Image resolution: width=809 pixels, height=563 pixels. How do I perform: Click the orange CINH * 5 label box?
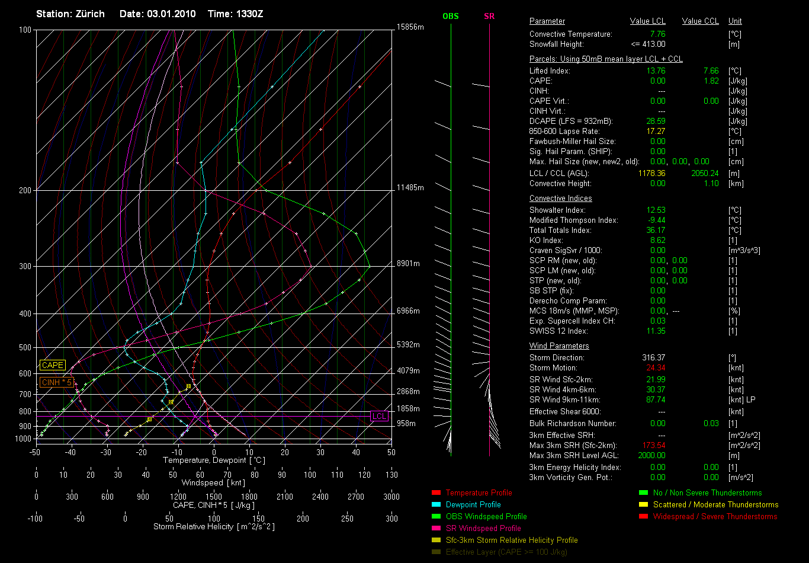point(57,382)
